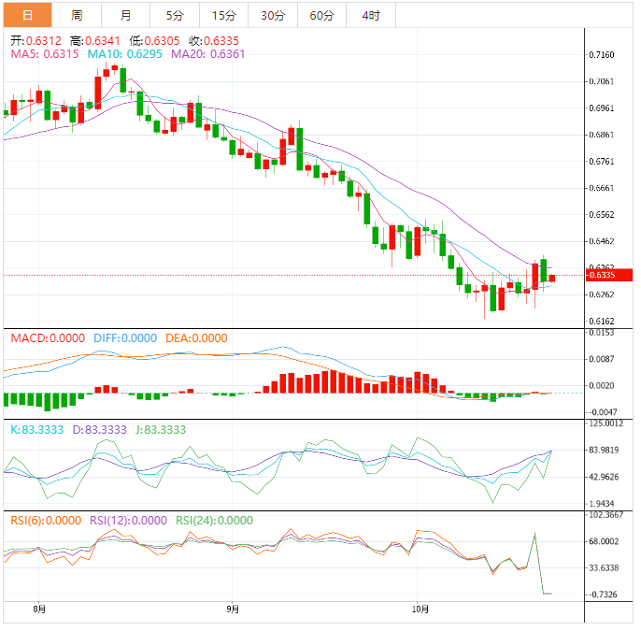The height and width of the screenshot is (631, 641).
Task: Click the RSI(24):0.0000 label
Action: [x=214, y=521]
